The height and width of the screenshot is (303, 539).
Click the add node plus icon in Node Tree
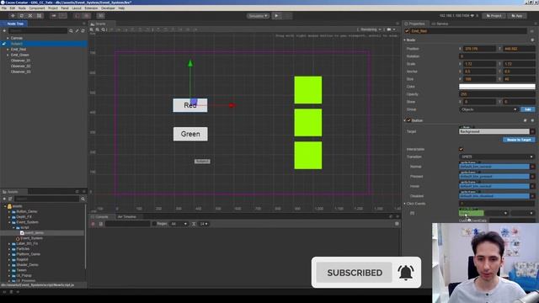4,31
